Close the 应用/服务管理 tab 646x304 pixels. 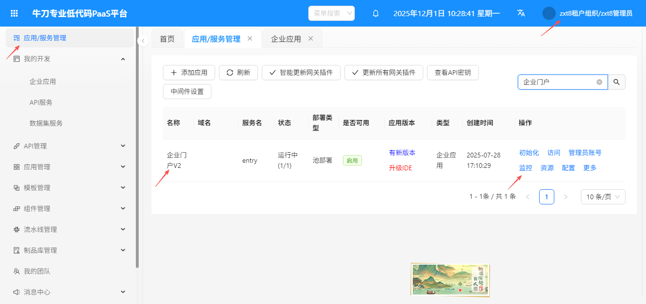(x=250, y=38)
